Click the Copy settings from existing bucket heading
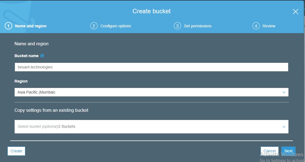The image size is (305, 162). (51, 110)
